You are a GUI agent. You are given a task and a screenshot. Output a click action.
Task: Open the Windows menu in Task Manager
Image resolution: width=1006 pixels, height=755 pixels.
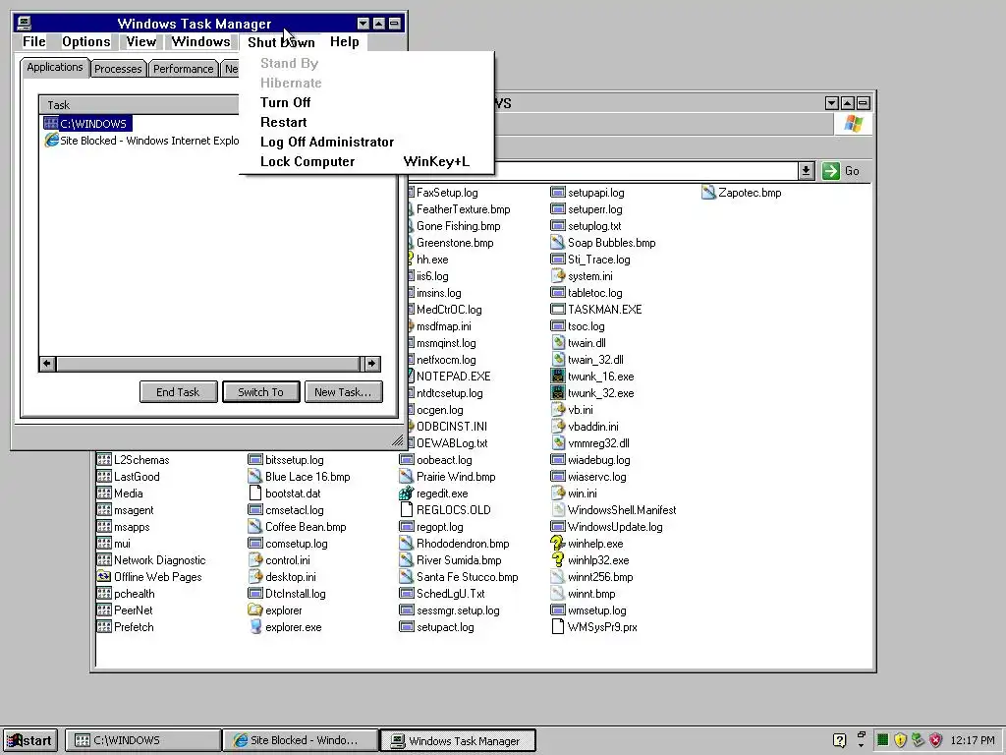[200, 41]
